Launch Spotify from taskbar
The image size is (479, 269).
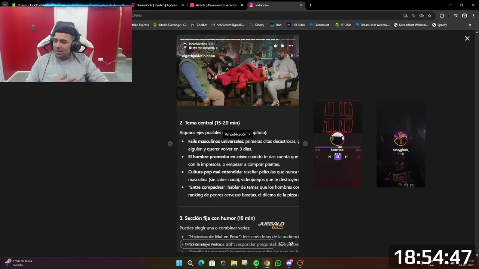click(x=256, y=263)
